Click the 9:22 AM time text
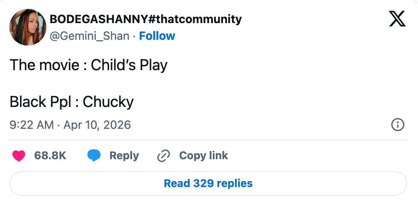The width and height of the screenshot is (418, 202). [32, 125]
